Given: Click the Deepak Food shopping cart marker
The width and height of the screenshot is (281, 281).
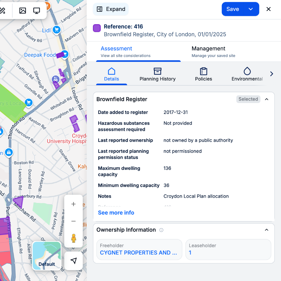Looking at the screenshot, I should [x=65, y=54].
